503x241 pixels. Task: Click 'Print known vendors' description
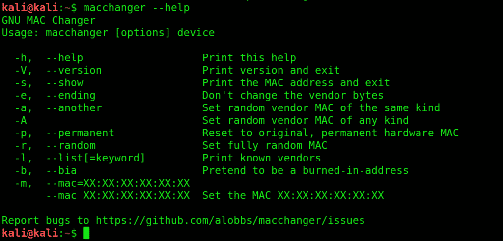261,158
